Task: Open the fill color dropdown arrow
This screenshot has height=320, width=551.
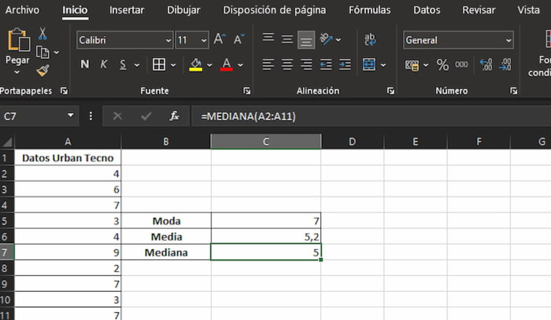Action: 209,65
